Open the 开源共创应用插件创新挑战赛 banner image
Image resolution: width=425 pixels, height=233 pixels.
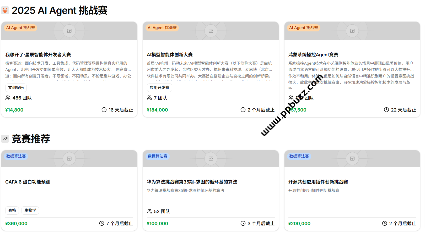click(352, 159)
